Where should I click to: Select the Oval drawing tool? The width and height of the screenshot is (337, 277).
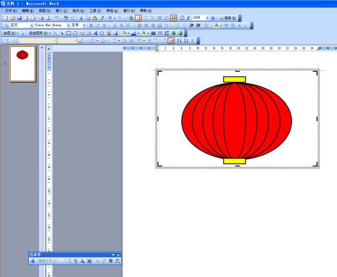point(75,33)
